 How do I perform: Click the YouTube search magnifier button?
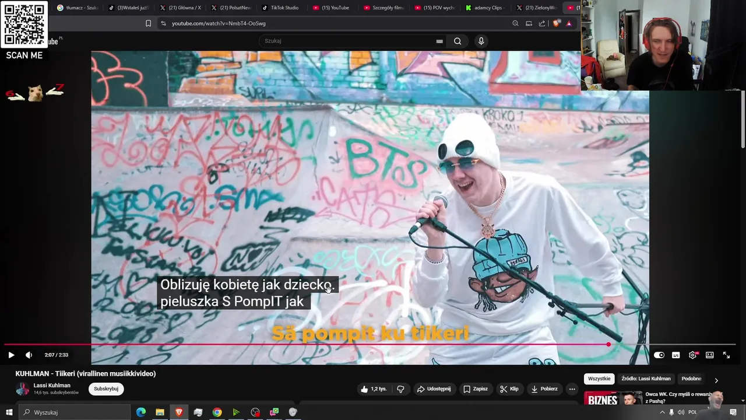(x=458, y=41)
